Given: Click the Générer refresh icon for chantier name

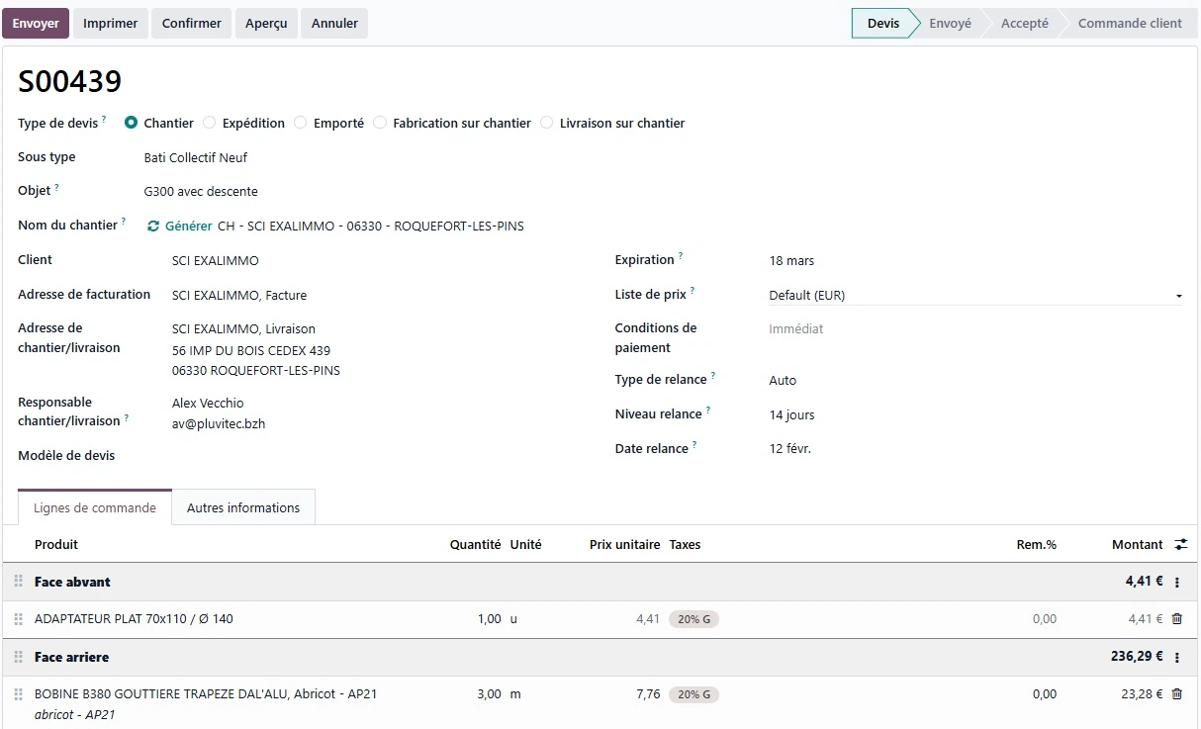Looking at the screenshot, I should click(x=153, y=226).
